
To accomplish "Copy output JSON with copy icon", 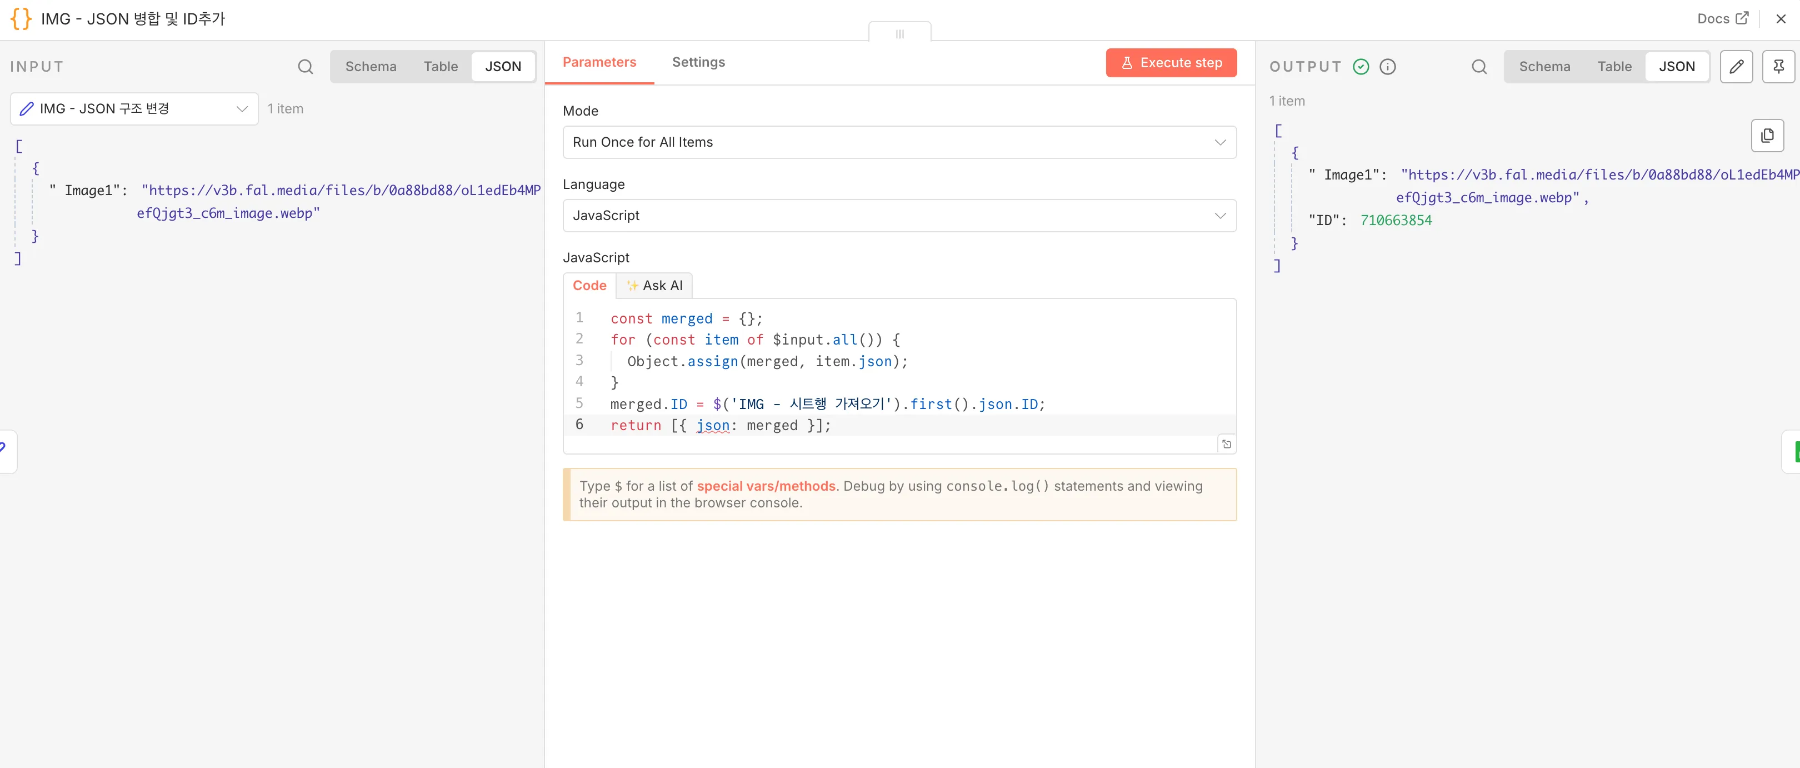I will 1767,136.
